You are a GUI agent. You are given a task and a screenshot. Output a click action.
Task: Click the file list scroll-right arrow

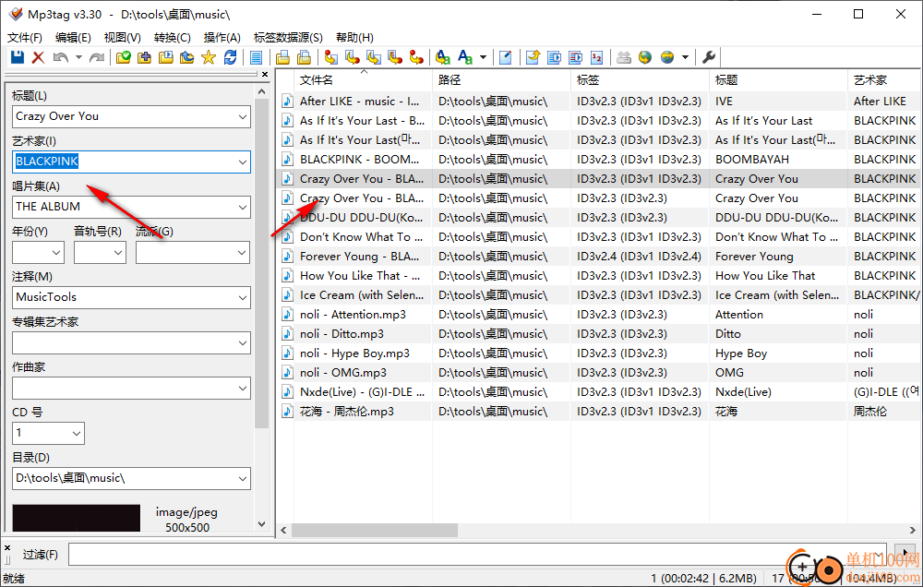(913, 531)
